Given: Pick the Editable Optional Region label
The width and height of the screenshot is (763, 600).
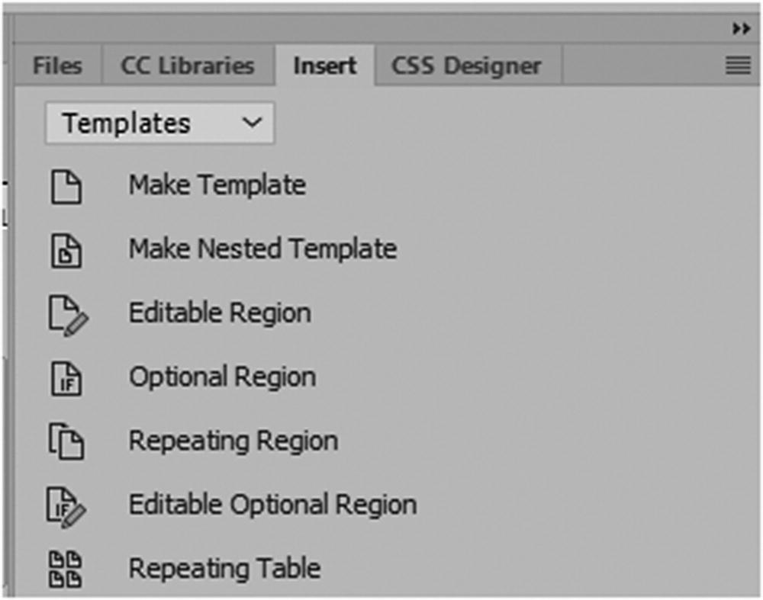Looking at the screenshot, I should tap(272, 505).
